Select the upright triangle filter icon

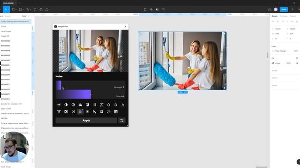pos(123,105)
